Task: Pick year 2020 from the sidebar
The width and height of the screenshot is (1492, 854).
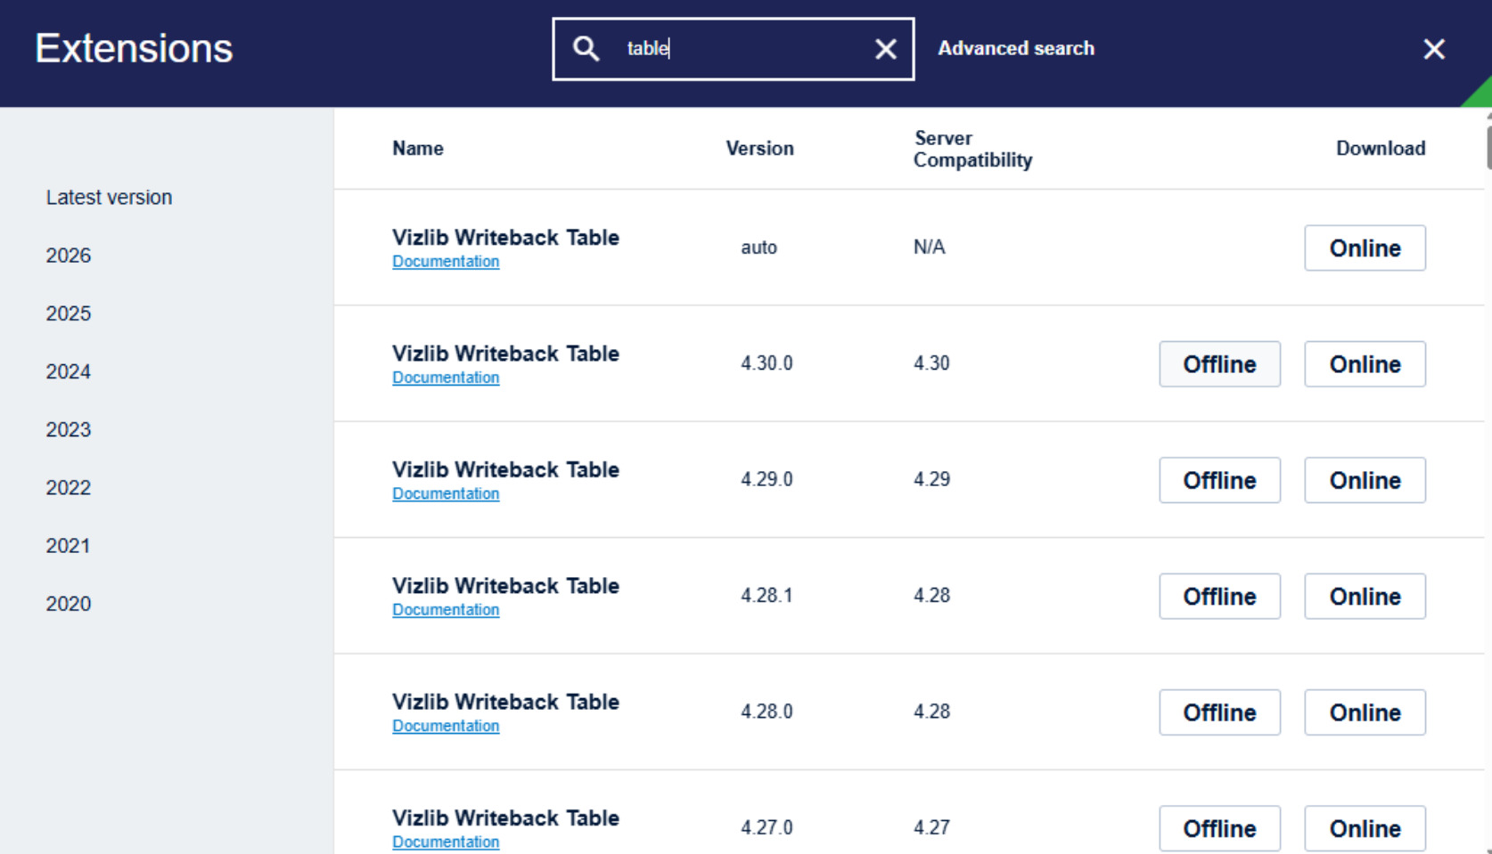Action: pos(69,604)
